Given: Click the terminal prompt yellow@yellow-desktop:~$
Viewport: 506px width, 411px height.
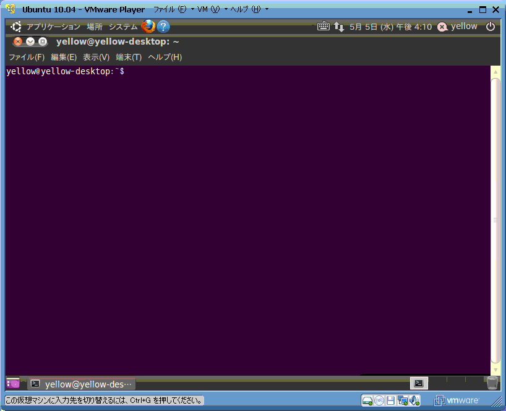Looking at the screenshot, I should [65, 71].
